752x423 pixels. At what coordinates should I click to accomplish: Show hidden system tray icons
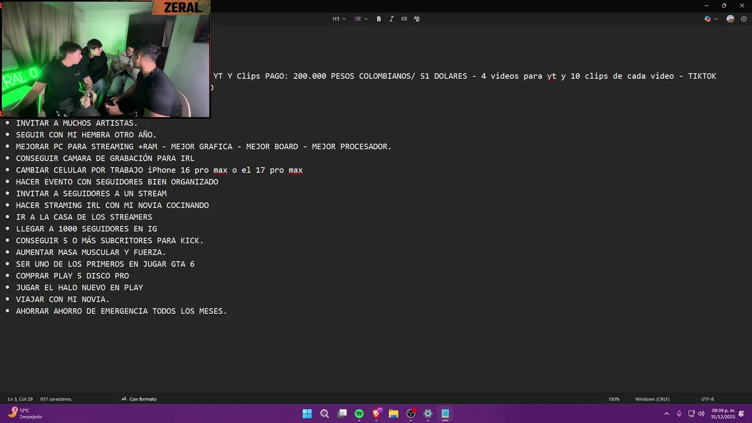(x=666, y=414)
